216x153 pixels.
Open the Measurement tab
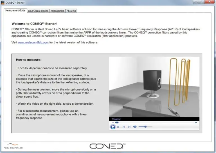57,11
